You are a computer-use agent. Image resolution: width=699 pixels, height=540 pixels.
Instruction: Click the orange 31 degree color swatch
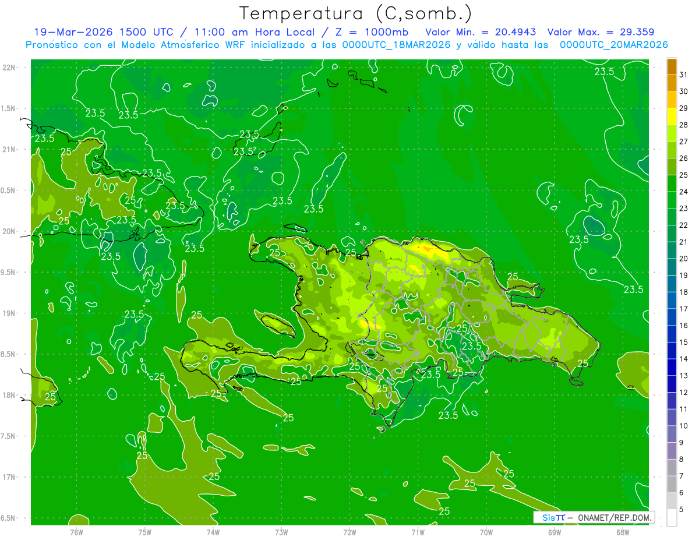pos(672,67)
